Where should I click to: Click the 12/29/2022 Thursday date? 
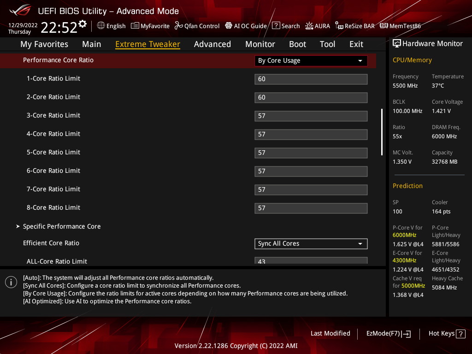pos(23,28)
